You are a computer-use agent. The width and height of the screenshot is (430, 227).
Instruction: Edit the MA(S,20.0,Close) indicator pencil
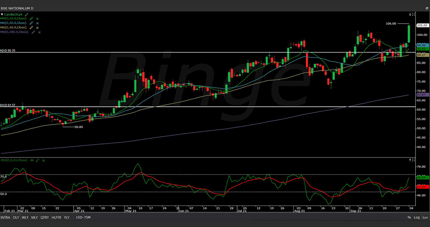pos(31,23)
